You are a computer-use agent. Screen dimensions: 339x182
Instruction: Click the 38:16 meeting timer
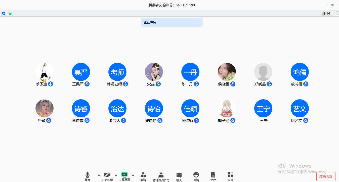326,13
